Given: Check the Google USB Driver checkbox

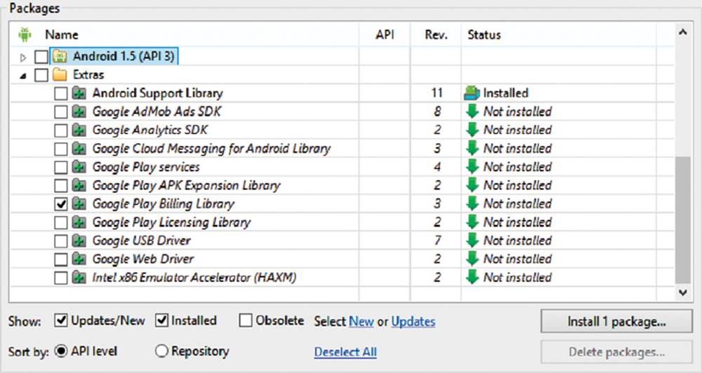Looking at the screenshot, I should click(x=60, y=241).
